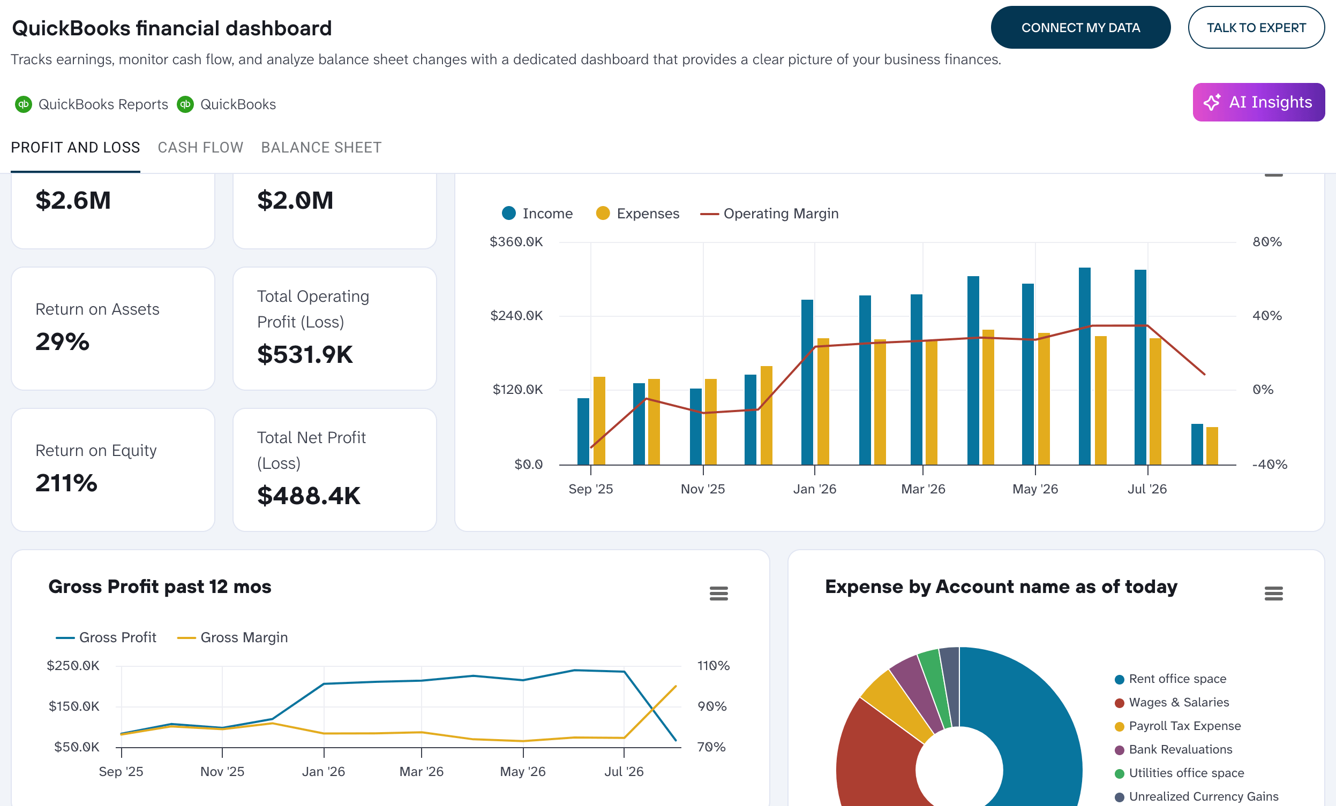Image resolution: width=1336 pixels, height=806 pixels.
Task: Switch to the Profit and Loss tab
Action: click(x=76, y=147)
